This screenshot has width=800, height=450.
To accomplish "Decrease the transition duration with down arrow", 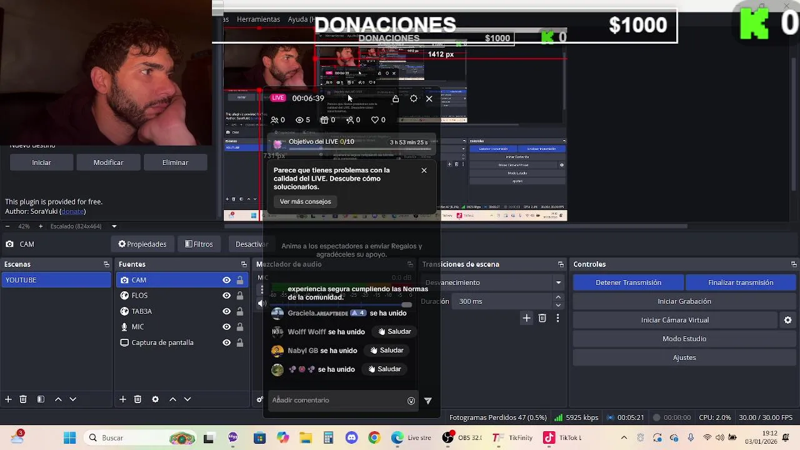I will point(558,305).
